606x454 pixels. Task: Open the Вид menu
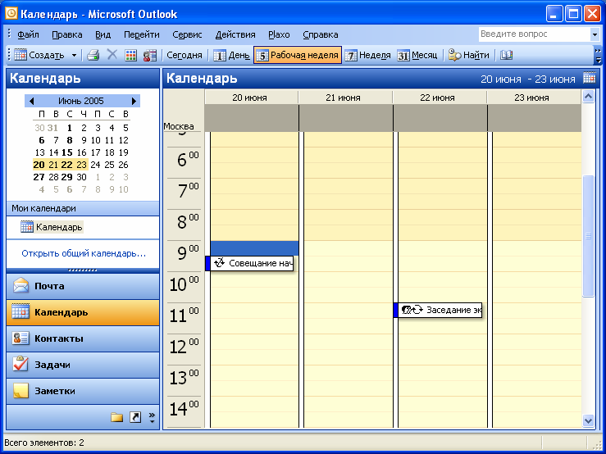(103, 34)
